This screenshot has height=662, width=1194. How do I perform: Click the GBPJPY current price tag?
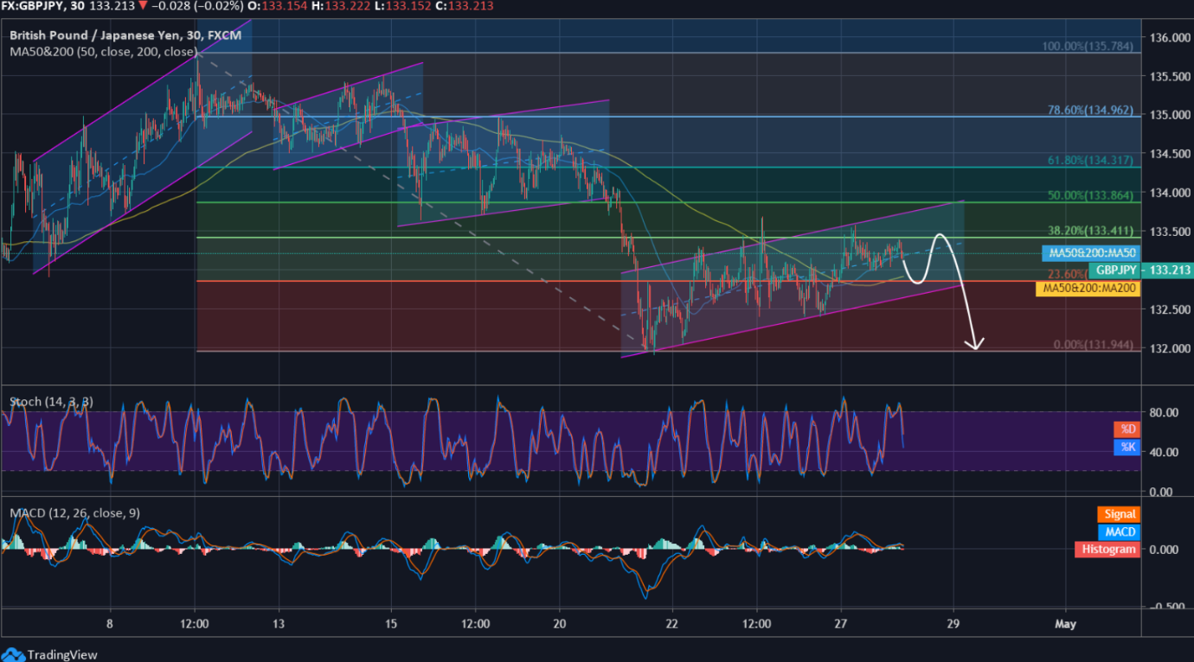[1114, 271]
